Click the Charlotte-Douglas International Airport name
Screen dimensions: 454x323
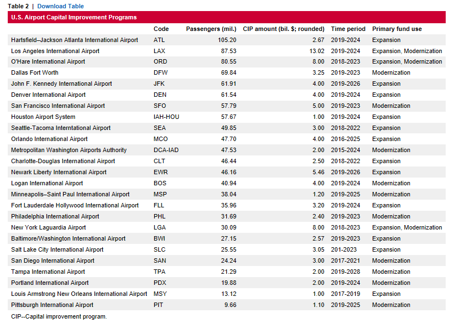pos(63,161)
